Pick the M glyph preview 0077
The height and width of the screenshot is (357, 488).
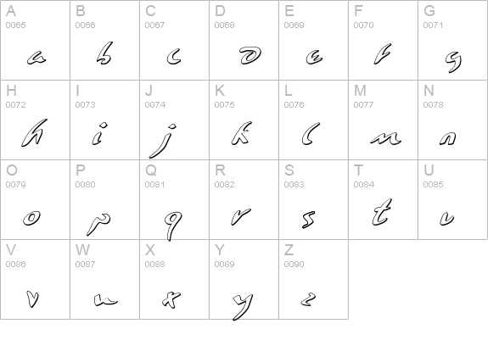[383, 120]
